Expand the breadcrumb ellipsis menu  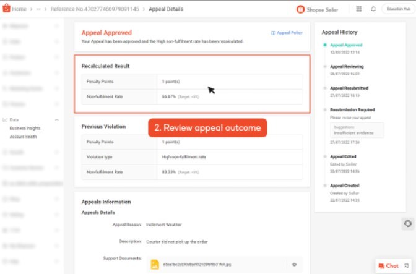click(39, 9)
